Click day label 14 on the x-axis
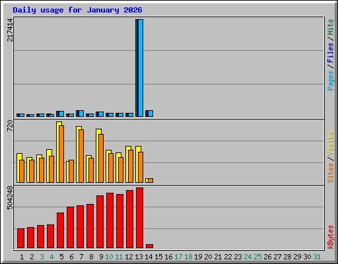Viewport: 338px width, 264px height. (149, 257)
